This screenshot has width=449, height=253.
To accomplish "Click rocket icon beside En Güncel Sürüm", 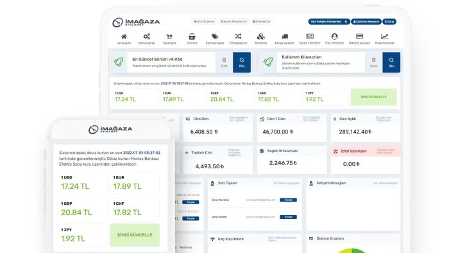I will [119, 62].
